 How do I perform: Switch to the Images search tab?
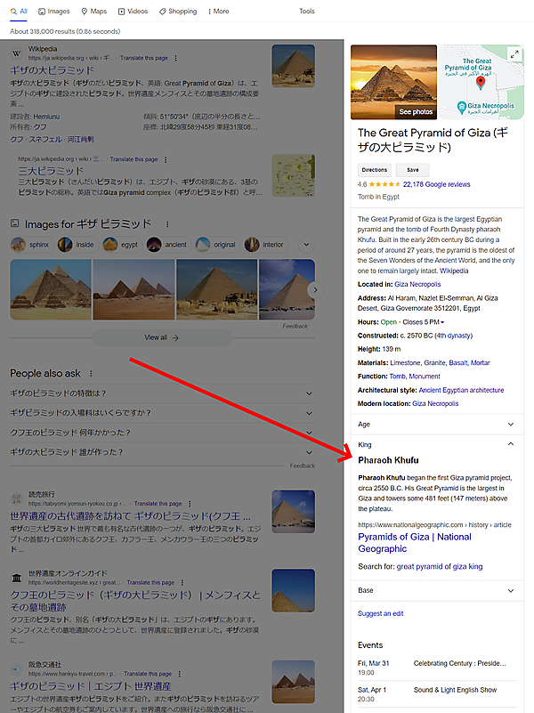(x=53, y=12)
